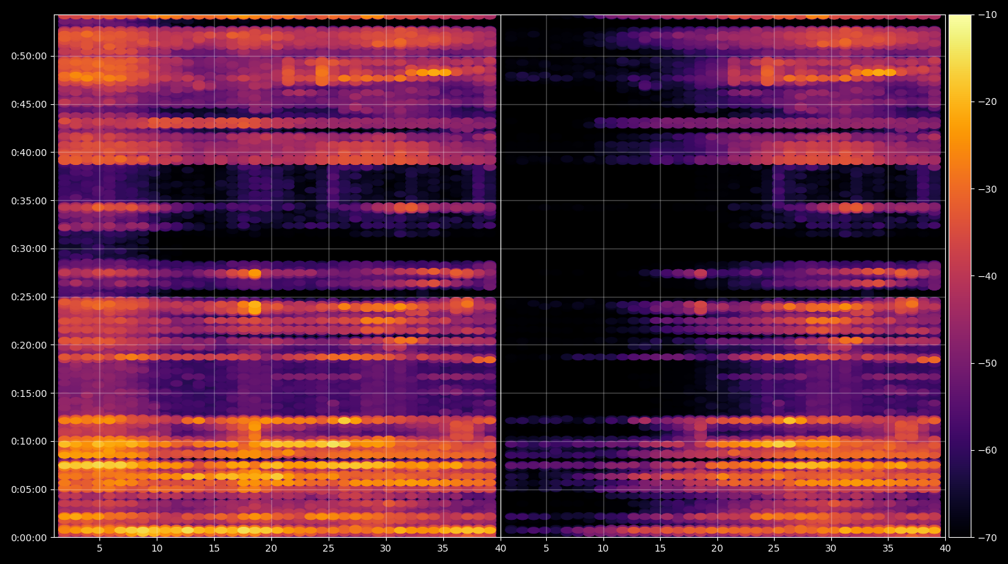Image resolution: width=1008 pixels, height=564 pixels.
Task: Click x-axis label 5 under the right heatmap
Action: coord(546,549)
